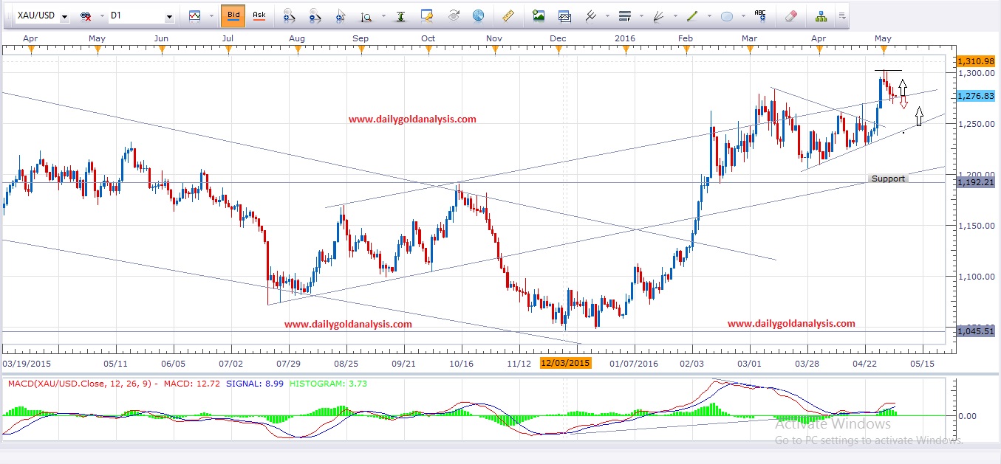The height and width of the screenshot is (464, 1001).
Task: Select the zoom-out tool
Action: [x=313, y=15]
